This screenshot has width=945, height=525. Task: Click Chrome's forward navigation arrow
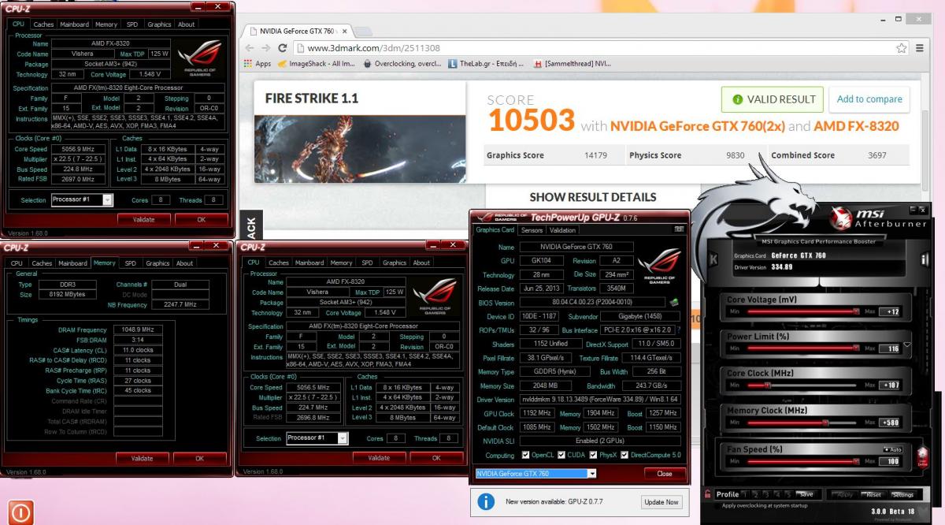coord(266,48)
